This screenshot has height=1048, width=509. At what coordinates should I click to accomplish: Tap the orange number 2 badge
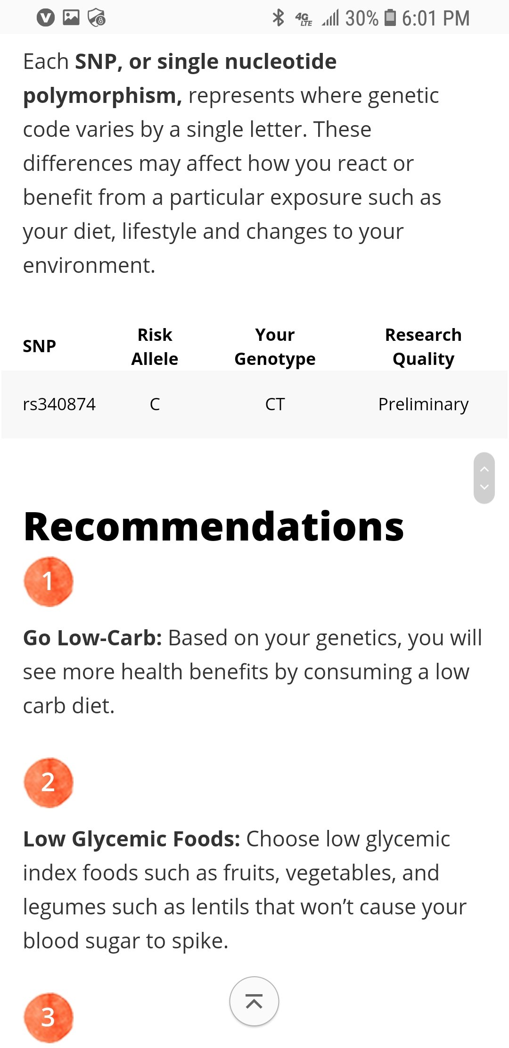pyautogui.click(x=49, y=782)
